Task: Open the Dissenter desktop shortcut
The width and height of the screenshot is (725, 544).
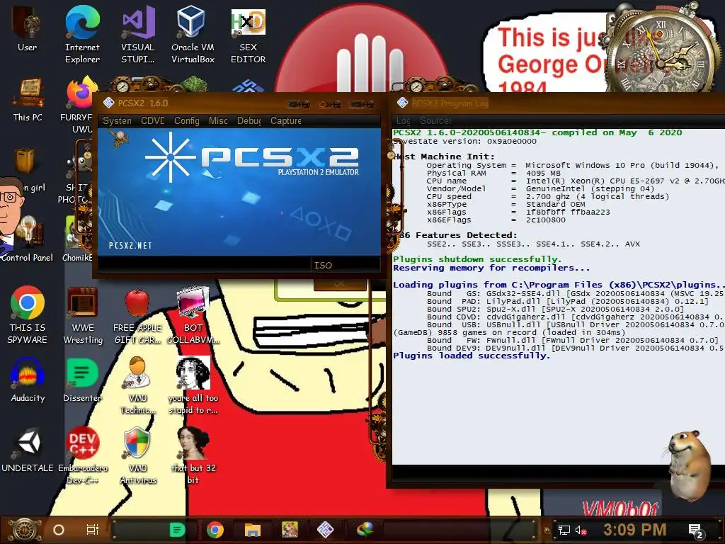Action: click(82, 380)
